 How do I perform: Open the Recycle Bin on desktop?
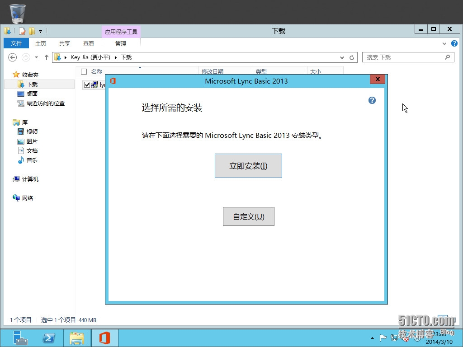click(18, 13)
